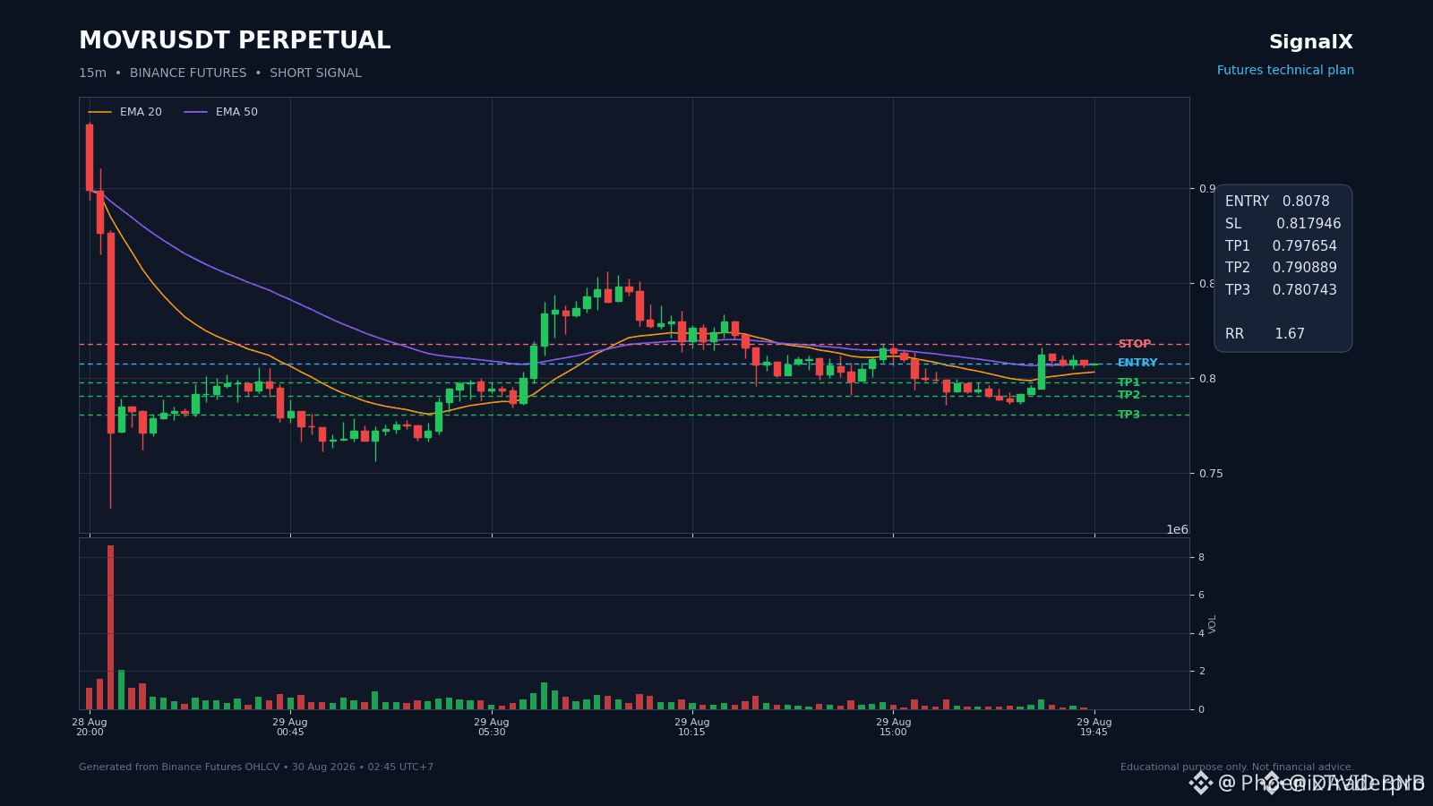Click the Futures technical plan subtitle

tap(1285, 71)
